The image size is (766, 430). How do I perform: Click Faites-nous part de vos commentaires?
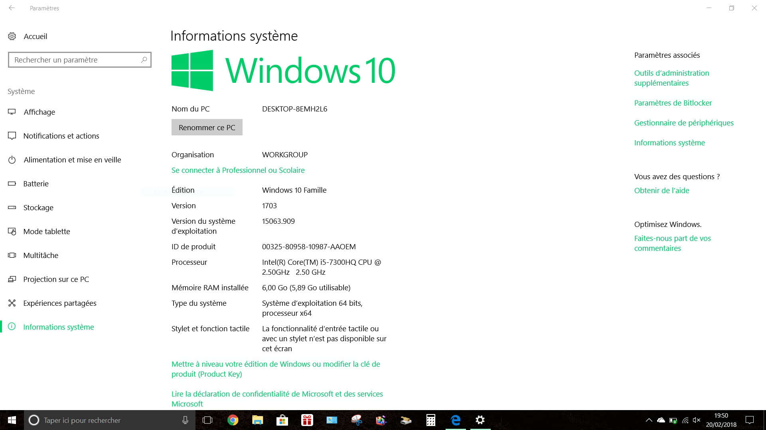point(673,243)
